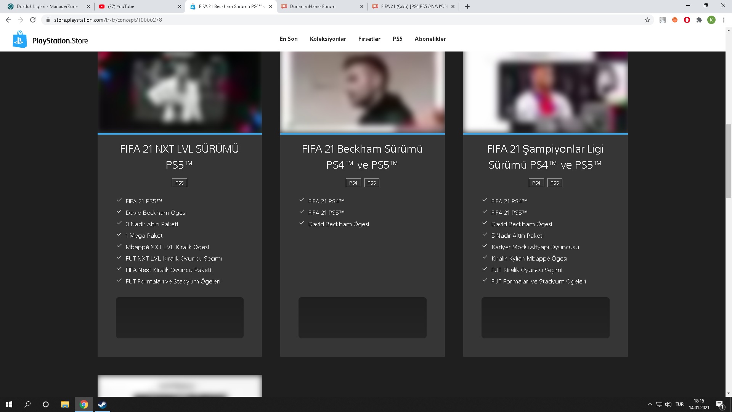The image size is (732, 412).
Task: Show hidden system tray icons
Action: [650, 404]
